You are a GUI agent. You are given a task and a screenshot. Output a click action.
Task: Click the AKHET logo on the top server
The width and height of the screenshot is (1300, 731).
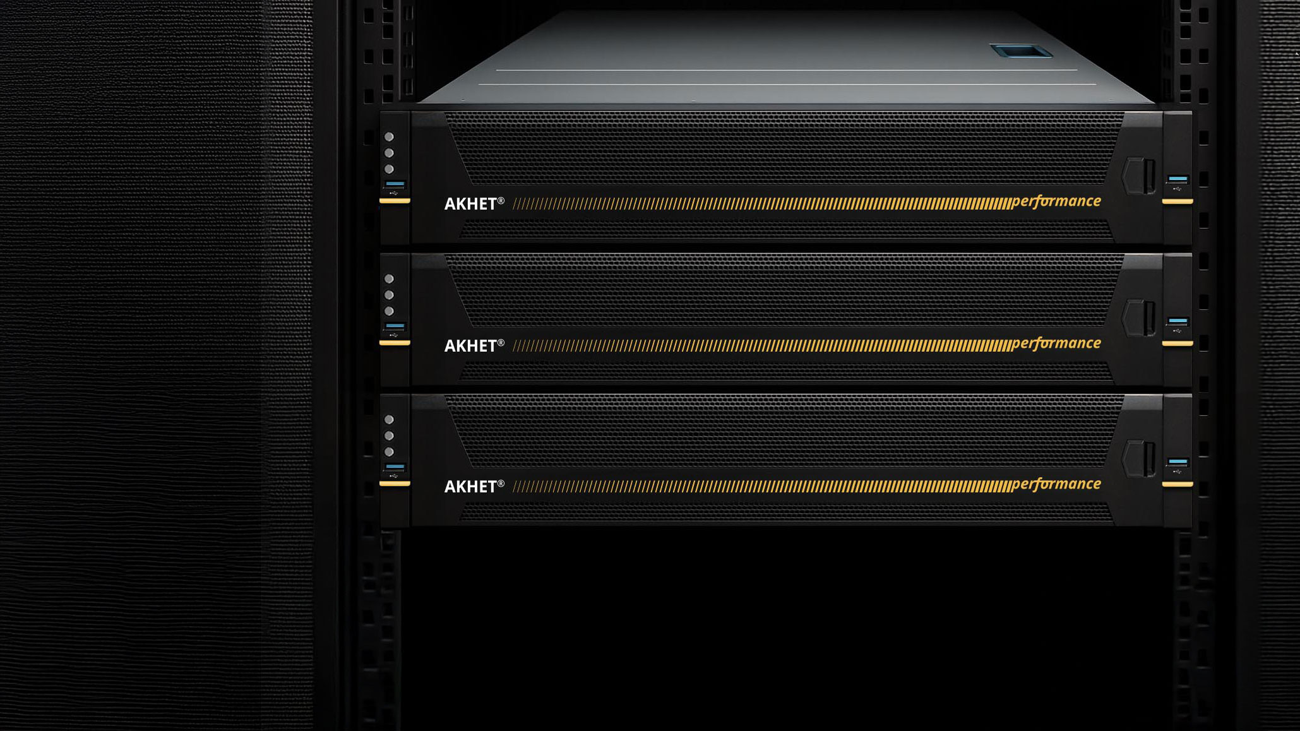coord(474,203)
